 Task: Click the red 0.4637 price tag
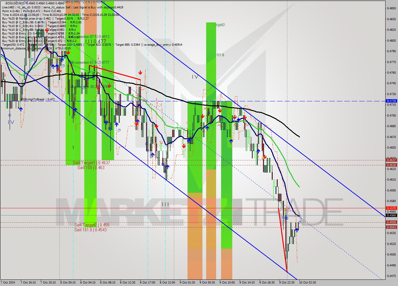(x=391, y=160)
